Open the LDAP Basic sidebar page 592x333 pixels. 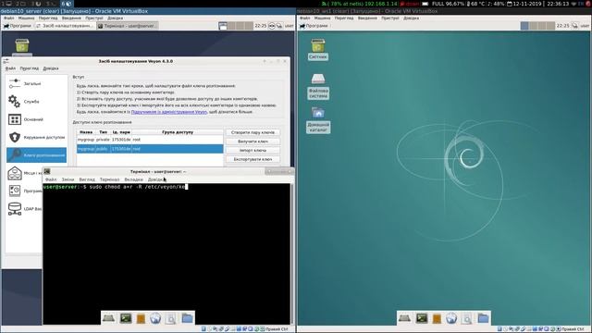click(x=24, y=208)
